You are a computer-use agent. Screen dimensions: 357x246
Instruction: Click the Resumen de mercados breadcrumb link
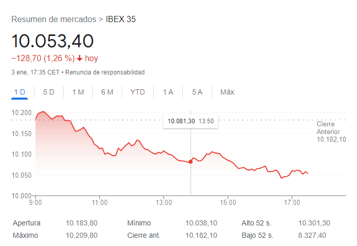(x=54, y=20)
